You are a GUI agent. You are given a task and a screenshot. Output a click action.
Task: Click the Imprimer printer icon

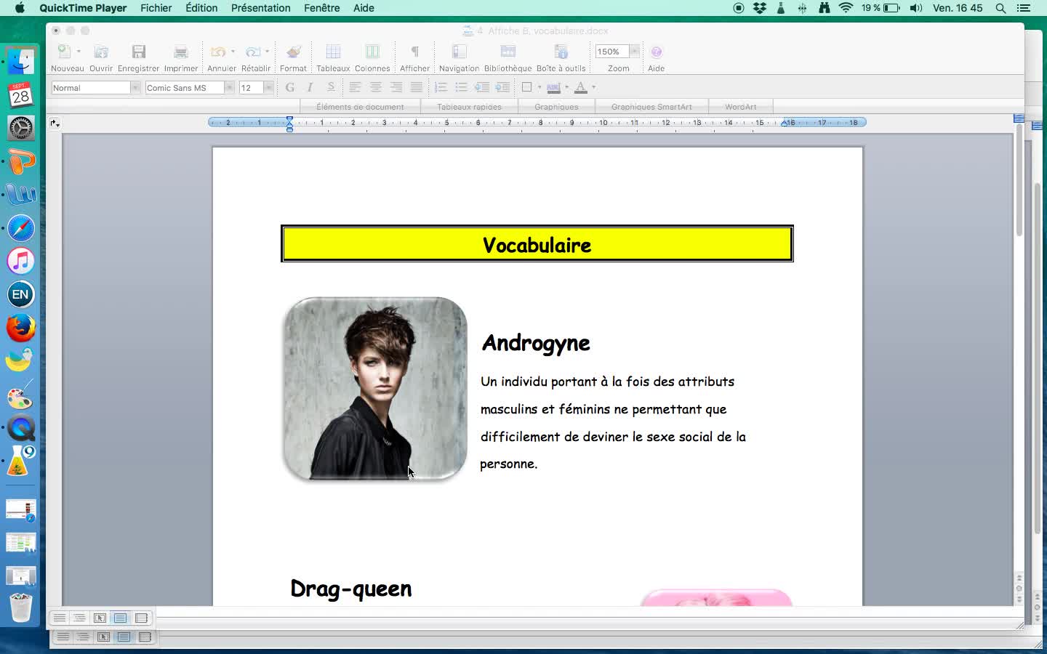(180, 52)
